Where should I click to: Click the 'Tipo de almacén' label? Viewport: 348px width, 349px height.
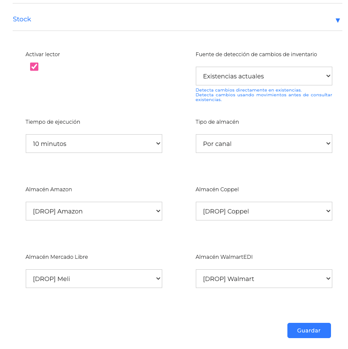217,122
